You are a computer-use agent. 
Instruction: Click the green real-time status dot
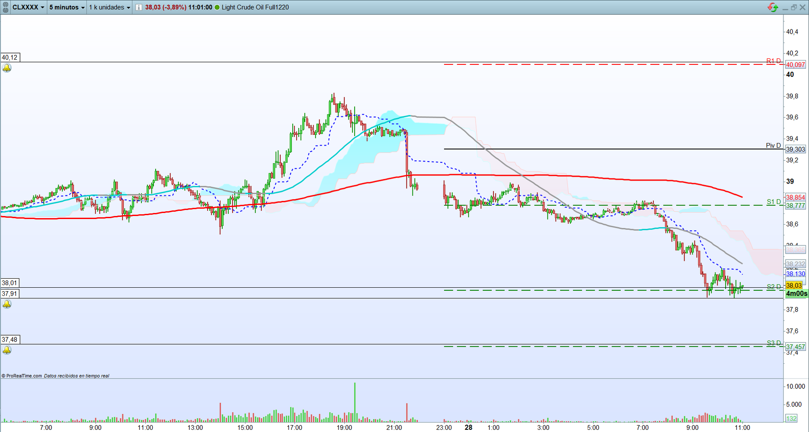tap(217, 7)
